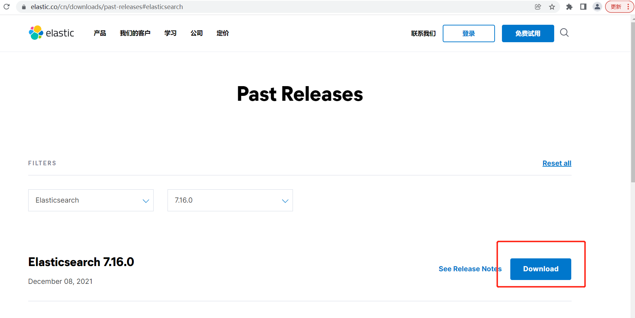Screen dimensions: 635x318
Task: Open the browser three-dot menu
Action: [x=628, y=7]
